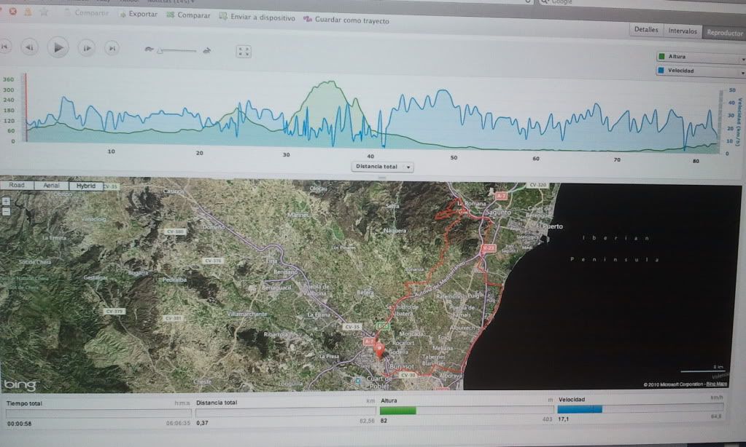
Task: Click the Tiempo total progress bar
Action: coord(98,414)
